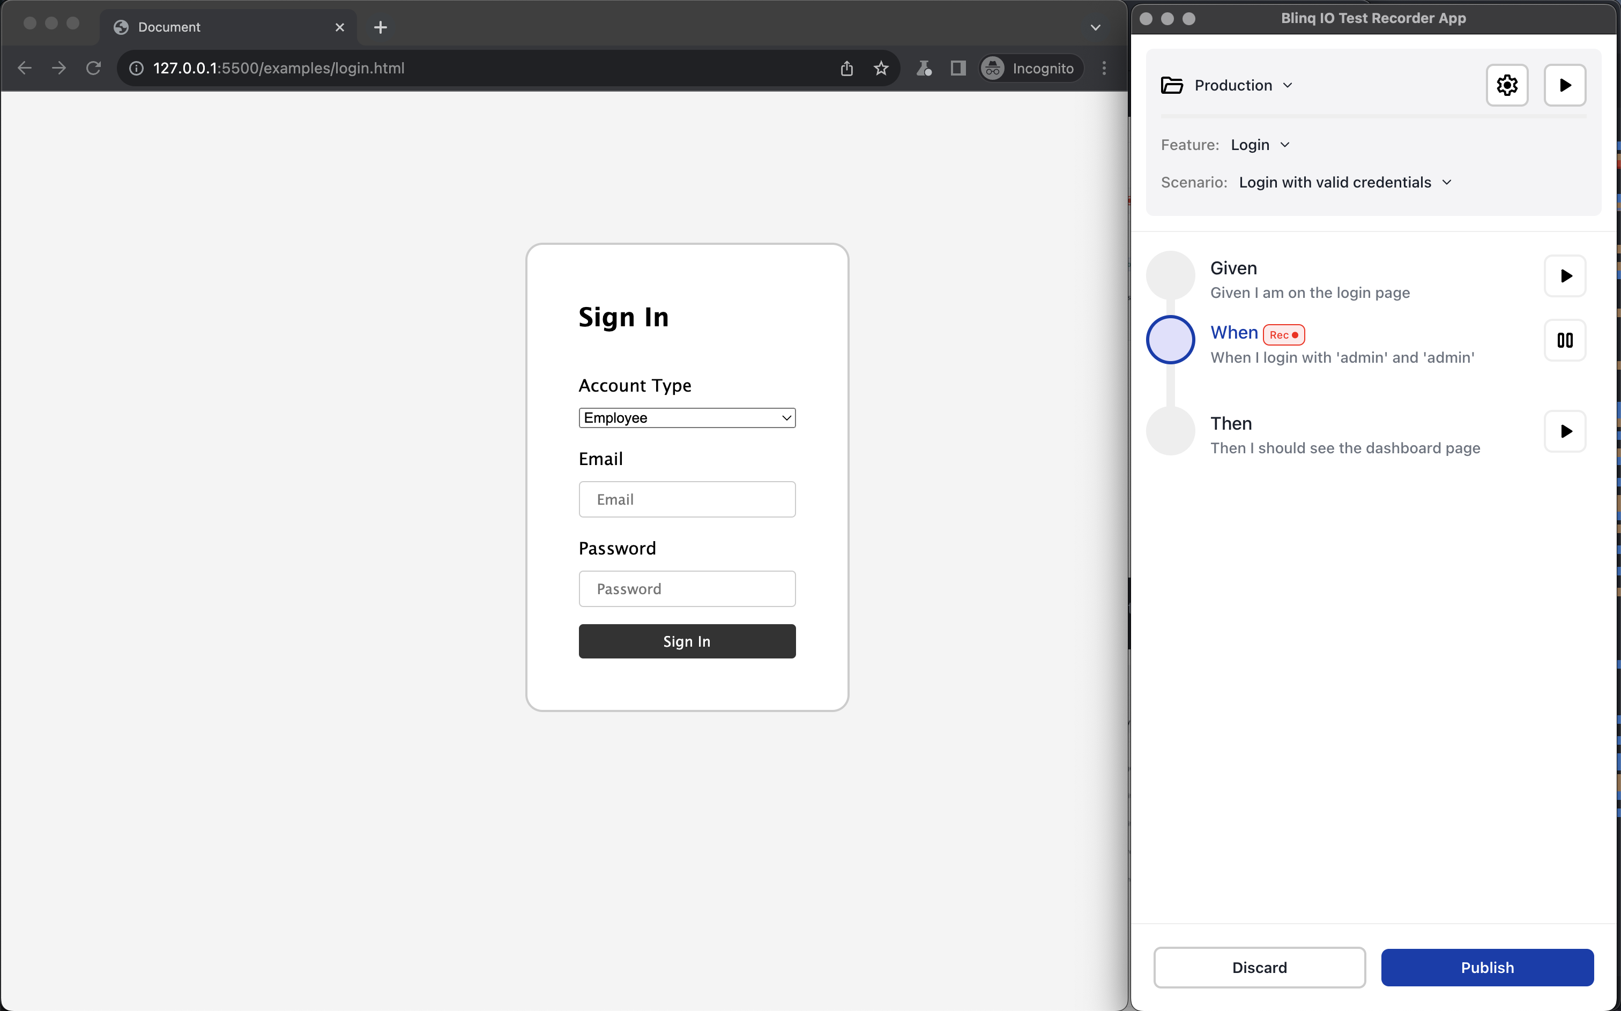Bookmark this page with the star
This screenshot has width=1621, height=1011.
coord(881,68)
